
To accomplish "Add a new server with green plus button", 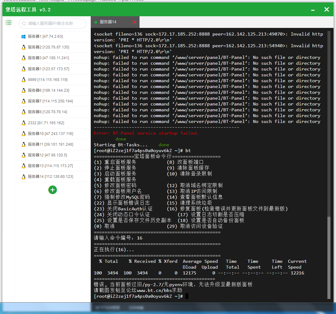I will point(52,190).
